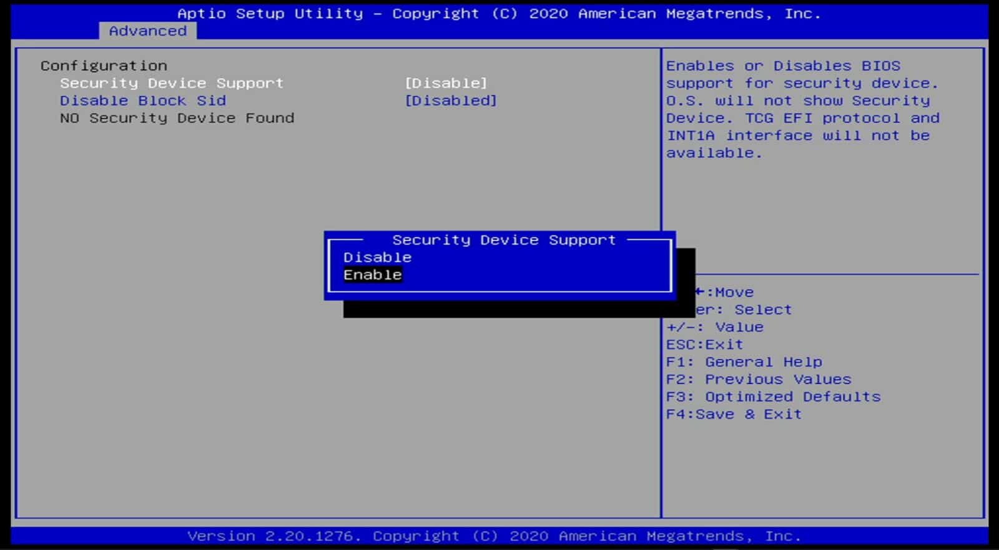Click F3: Optimized Defaults hint
The image size is (999, 550).
click(773, 396)
